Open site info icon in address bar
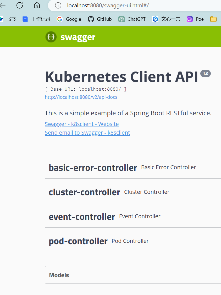The height and width of the screenshot is (295, 221). (x=58, y=6)
